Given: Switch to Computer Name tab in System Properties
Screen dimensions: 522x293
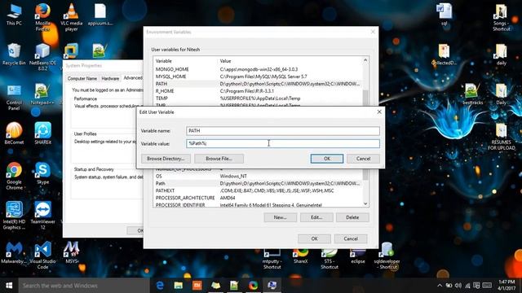Looking at the screenshot, I should click(x=82, y=79).
